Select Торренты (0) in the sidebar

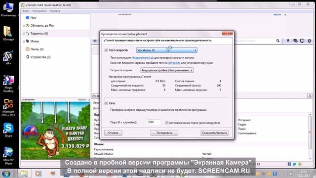point(39,34)
